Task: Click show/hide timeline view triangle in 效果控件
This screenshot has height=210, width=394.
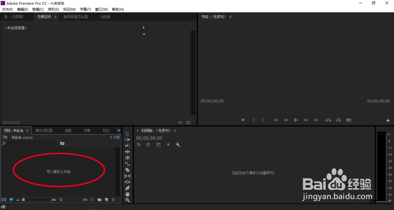Action: pyautogui.click(x=144, y=28)
